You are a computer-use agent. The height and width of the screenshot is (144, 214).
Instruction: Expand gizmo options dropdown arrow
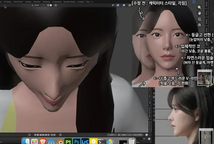click(120, 5)
